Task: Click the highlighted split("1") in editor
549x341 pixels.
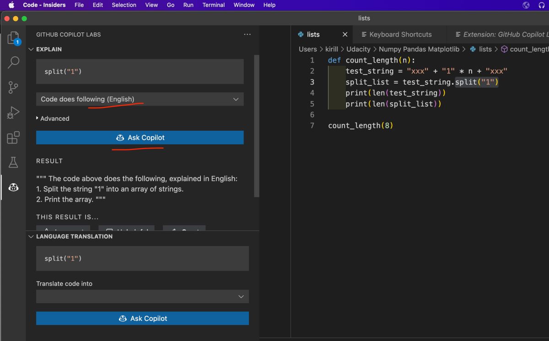Action: coord(476,82)
